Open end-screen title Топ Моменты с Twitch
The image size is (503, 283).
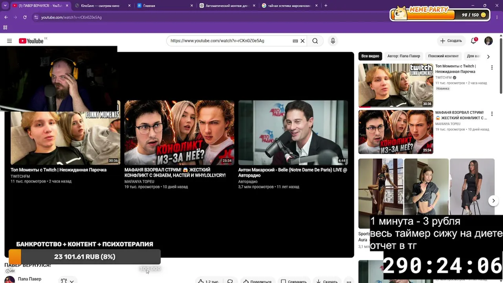pos(59,170)
